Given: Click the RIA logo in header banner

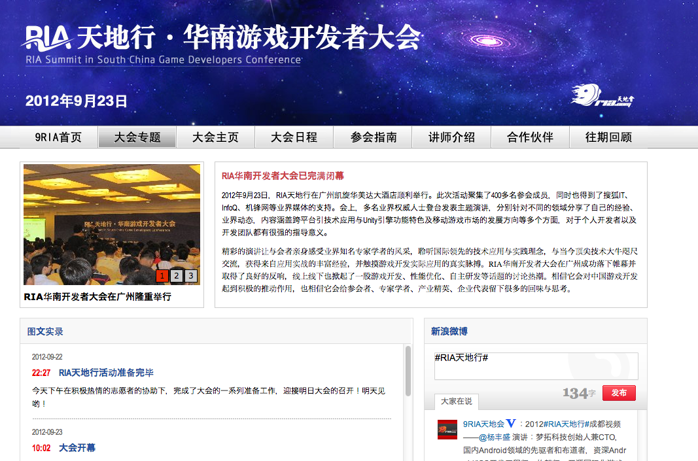Looking at the screenshot, I should pyautogui.click(x=46, y=37).
